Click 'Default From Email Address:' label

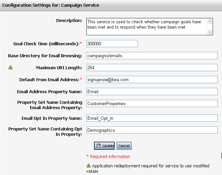50,80
